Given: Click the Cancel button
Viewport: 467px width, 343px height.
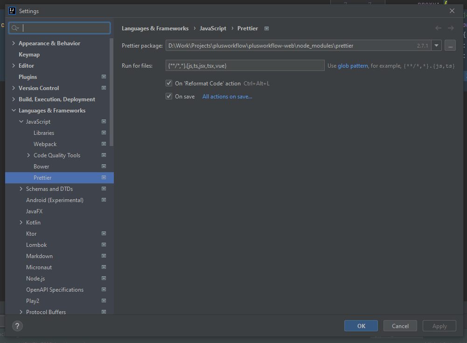Looking at the screenshot, I should (x=400, y=326).
